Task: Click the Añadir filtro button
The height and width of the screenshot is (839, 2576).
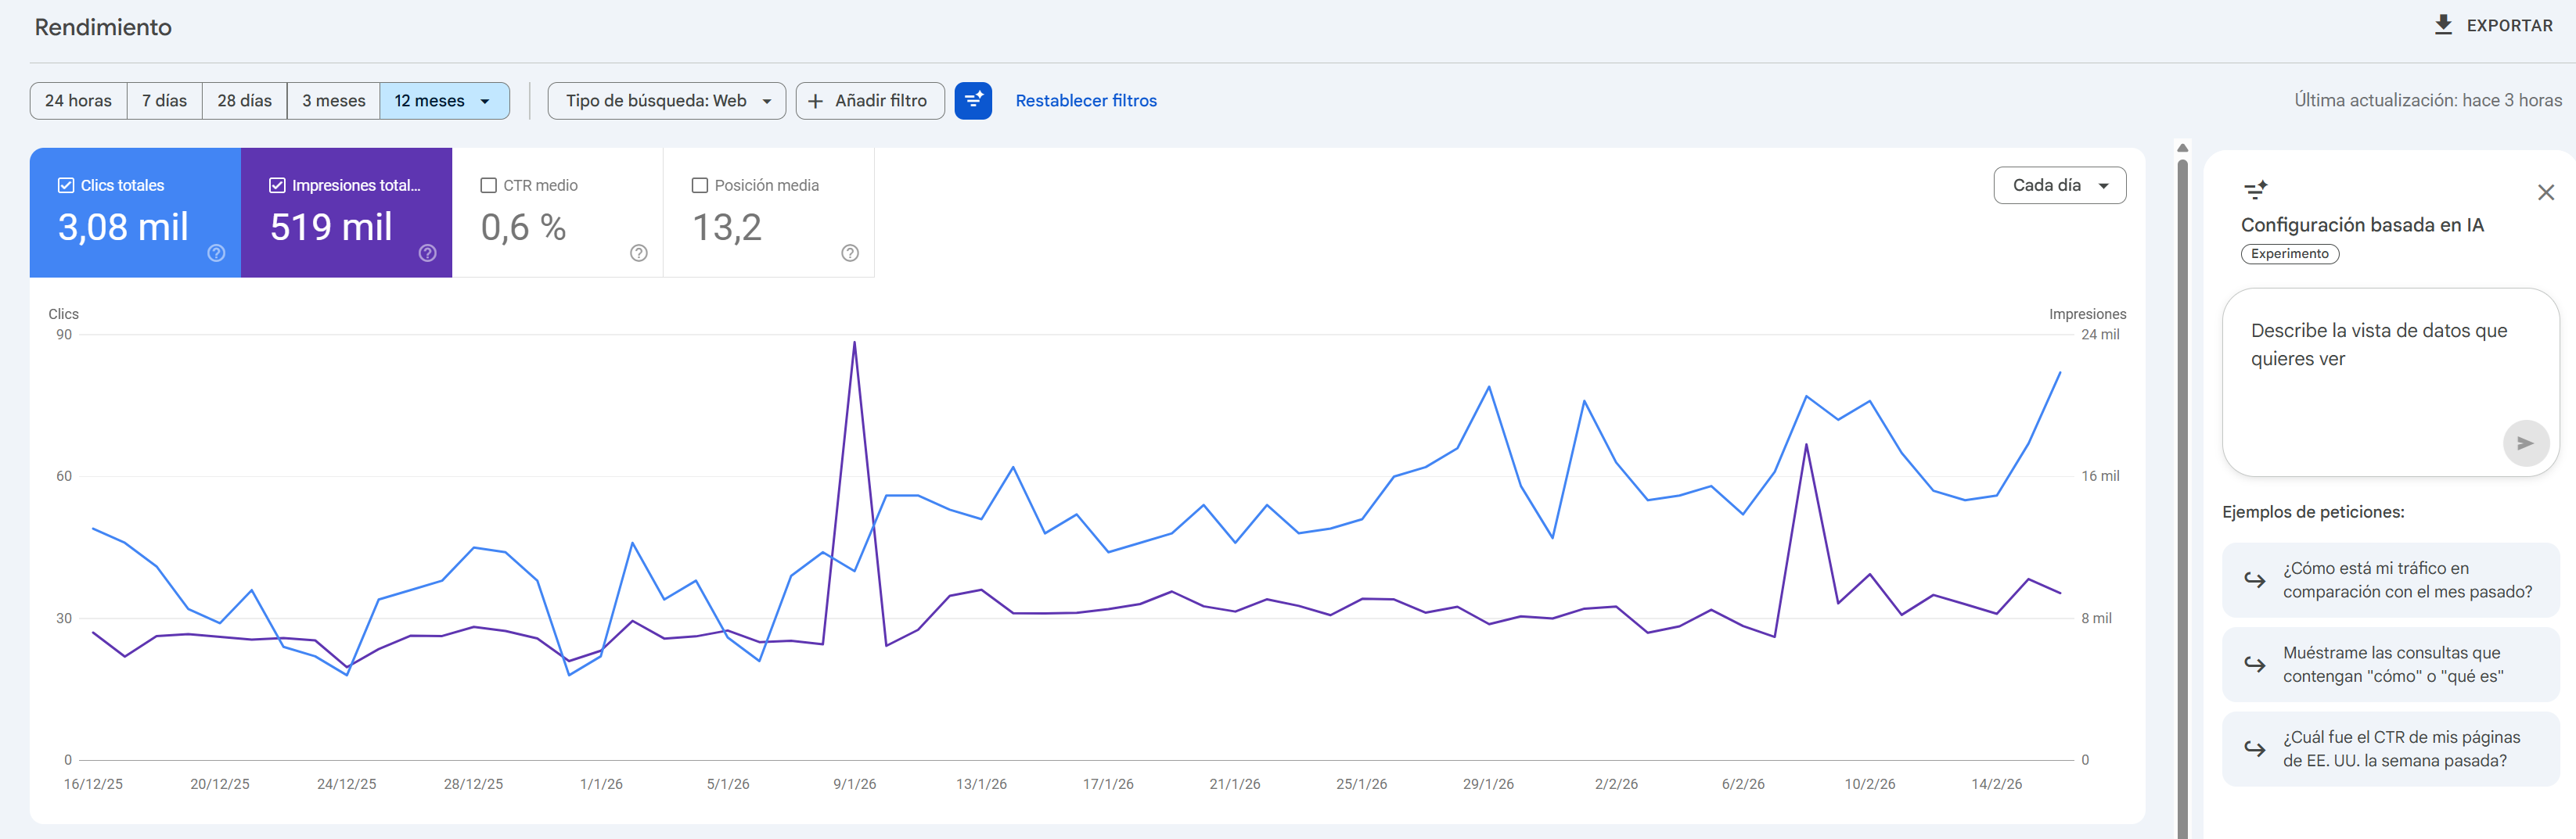Action: (x=869, y=101)
